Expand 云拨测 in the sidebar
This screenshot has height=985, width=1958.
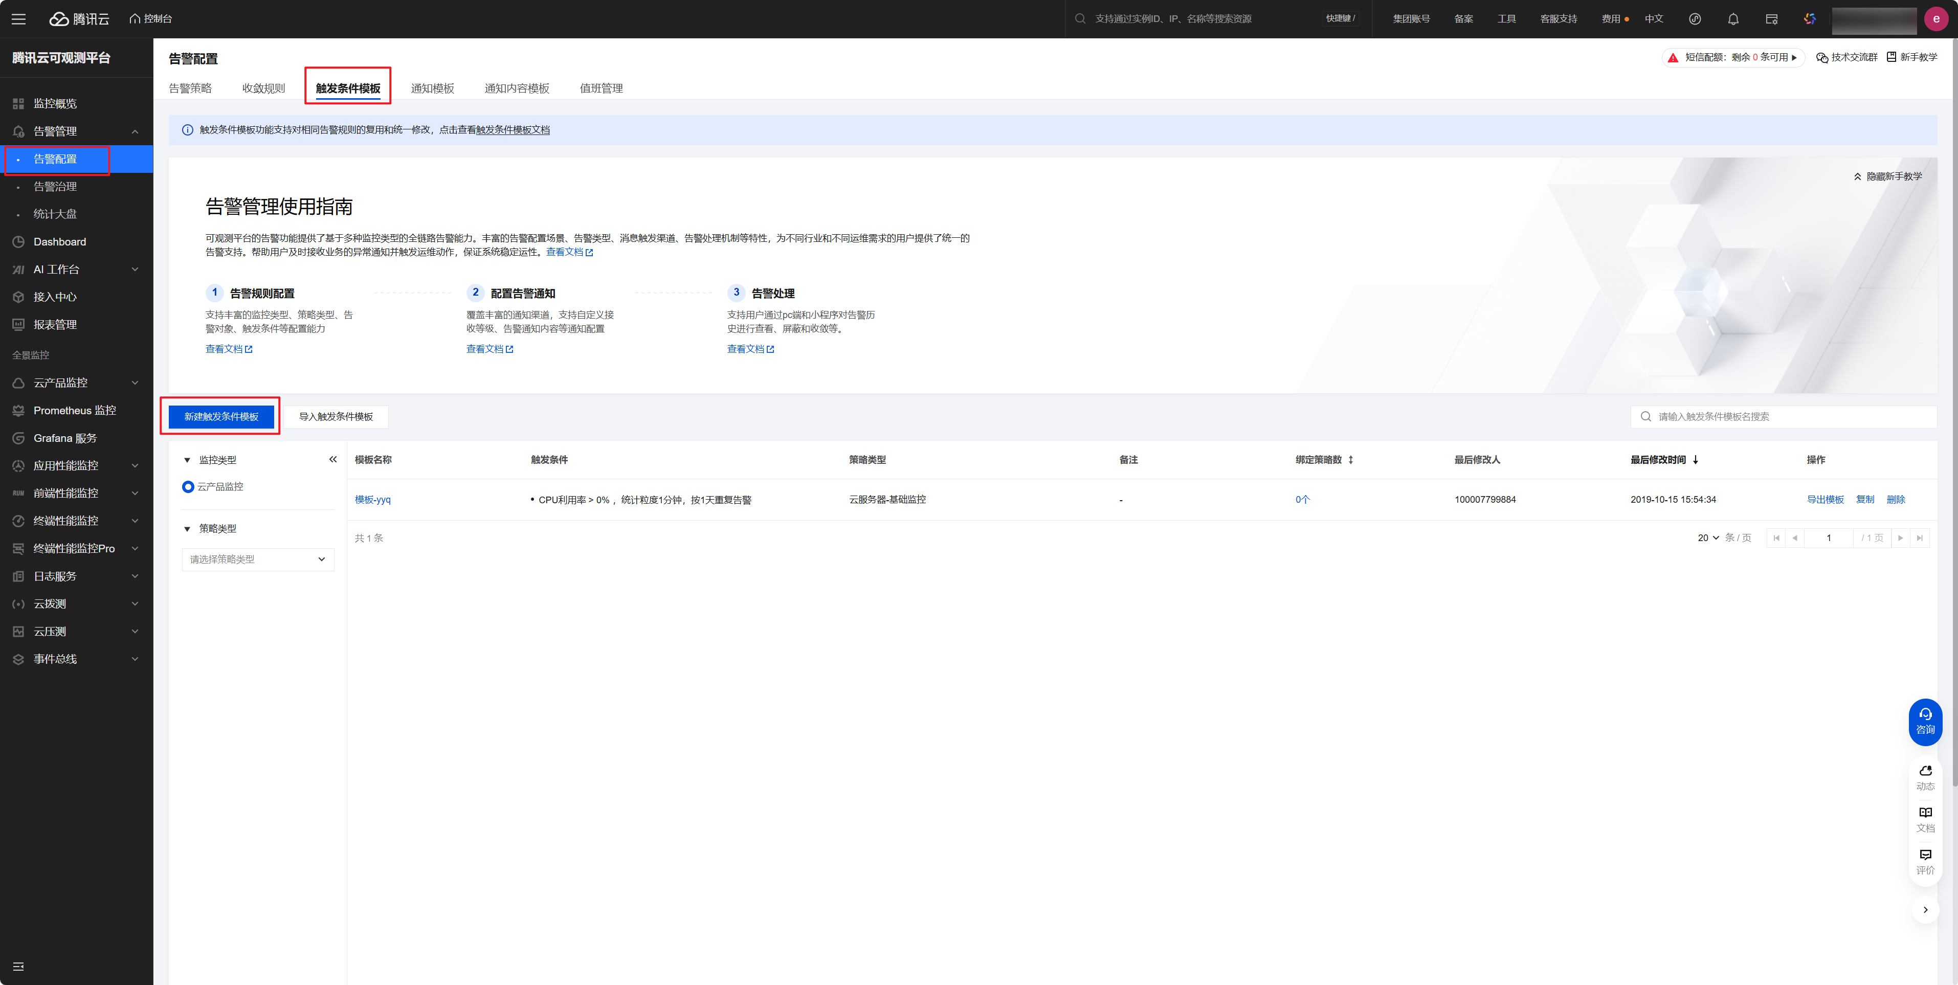click(x=76, y=604)
